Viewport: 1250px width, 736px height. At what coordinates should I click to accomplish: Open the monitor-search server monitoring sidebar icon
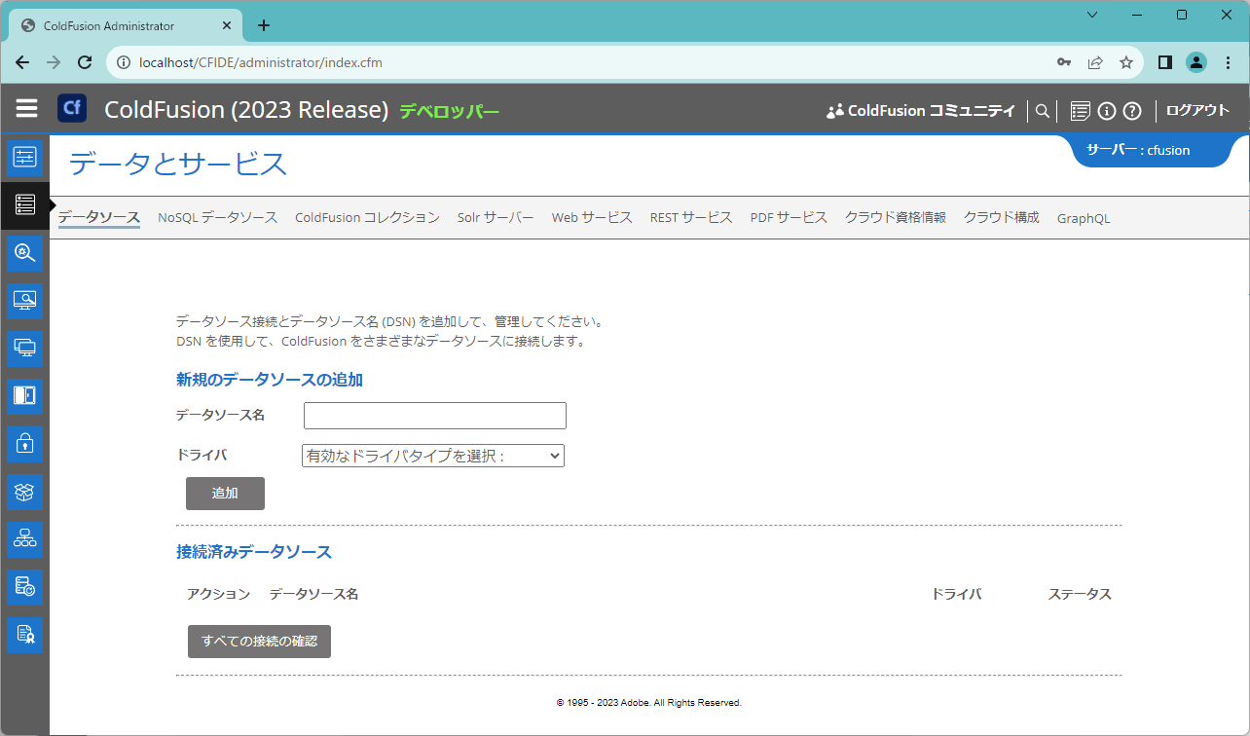click(24, 300)
